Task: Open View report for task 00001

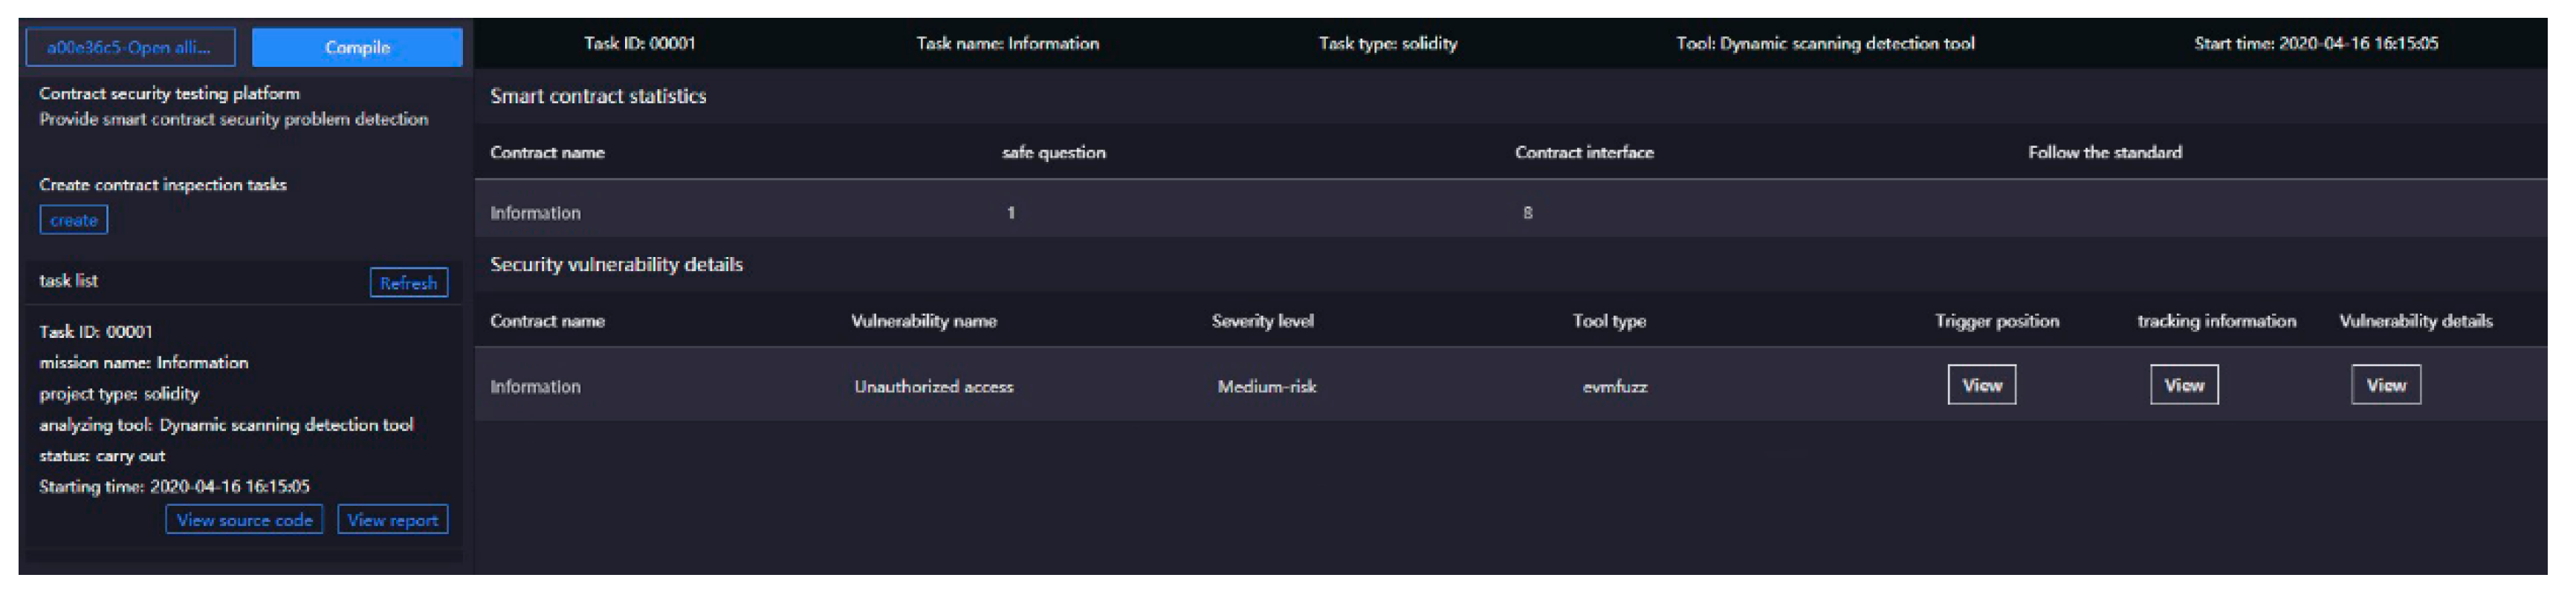Action: point(392,520)
